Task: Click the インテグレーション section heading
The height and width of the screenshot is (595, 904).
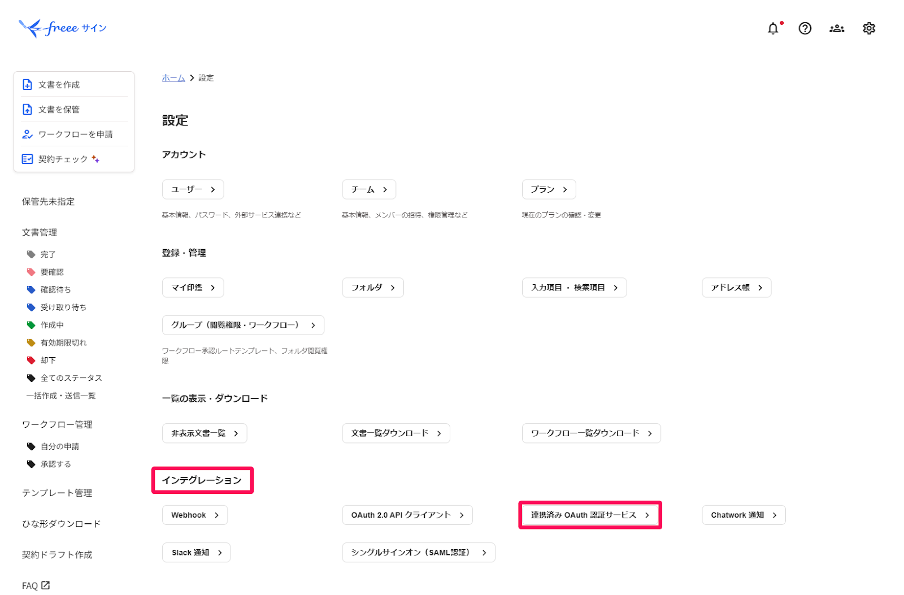Action: click(202, 480)
